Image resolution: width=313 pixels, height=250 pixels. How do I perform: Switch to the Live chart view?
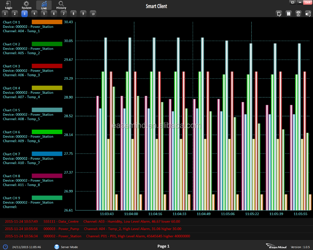[x=44, y=5]
